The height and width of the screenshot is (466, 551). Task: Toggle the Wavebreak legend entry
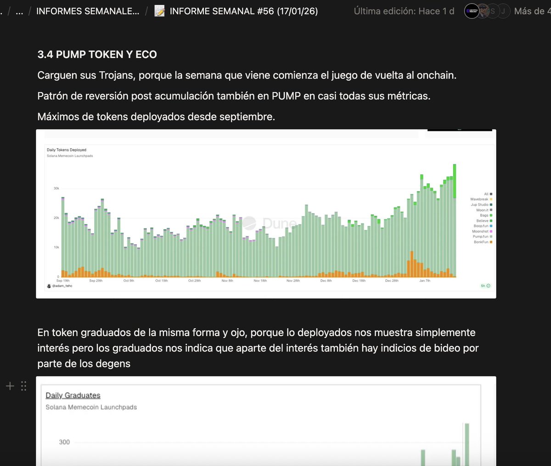(x=479, y=199)
